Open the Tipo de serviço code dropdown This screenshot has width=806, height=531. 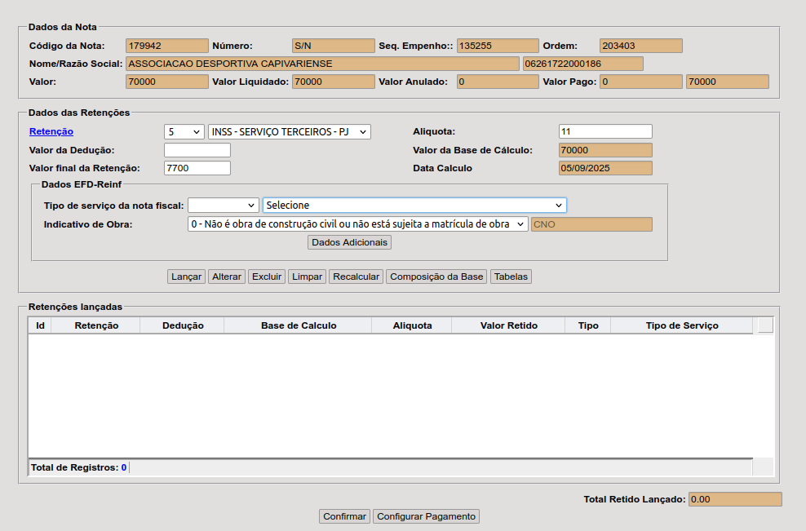[223, 205]
